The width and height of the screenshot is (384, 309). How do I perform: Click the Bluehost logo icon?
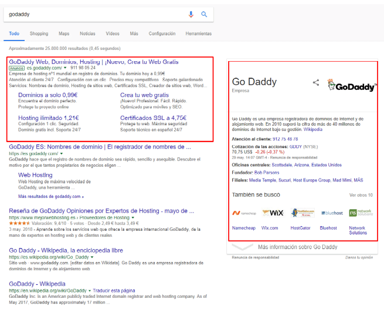[331, 213]
